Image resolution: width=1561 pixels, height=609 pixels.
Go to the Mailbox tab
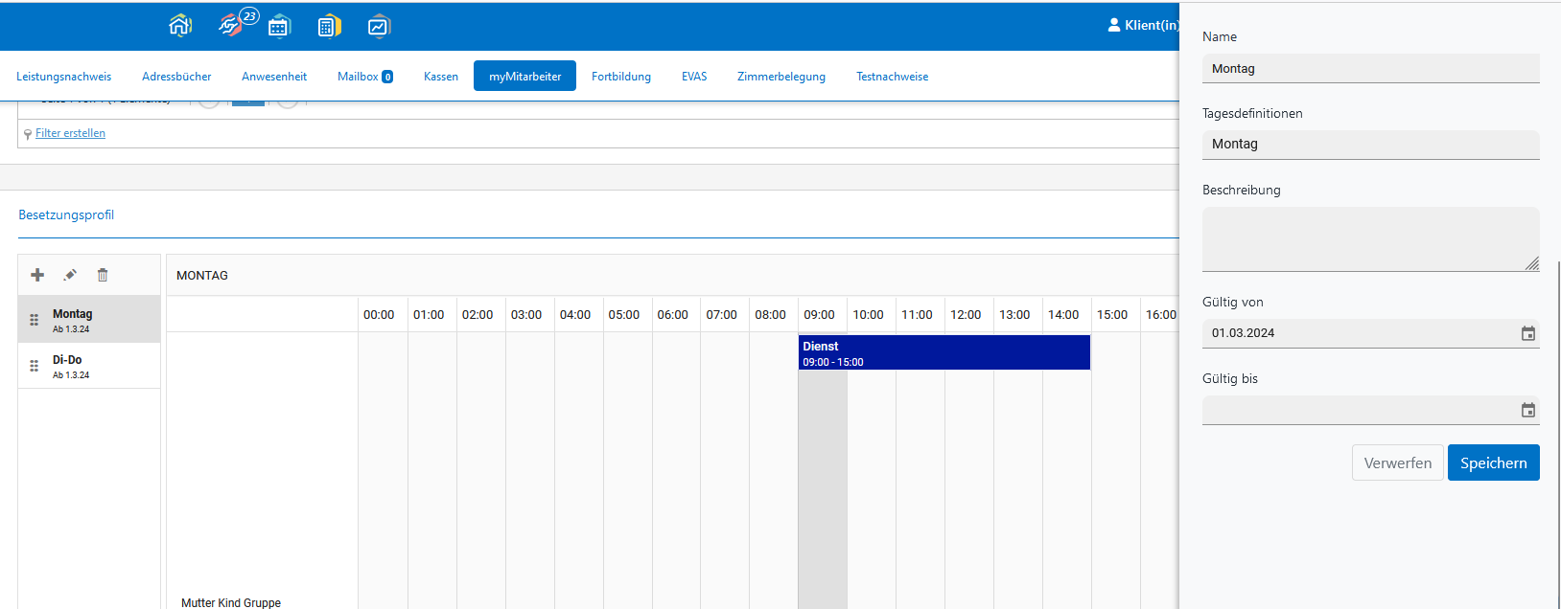click(364, 77)
